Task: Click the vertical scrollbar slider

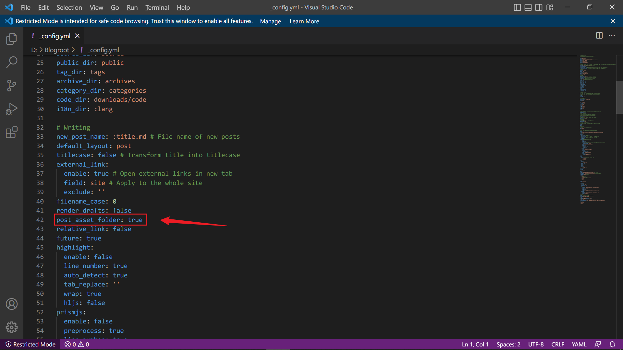Action: 619,97
